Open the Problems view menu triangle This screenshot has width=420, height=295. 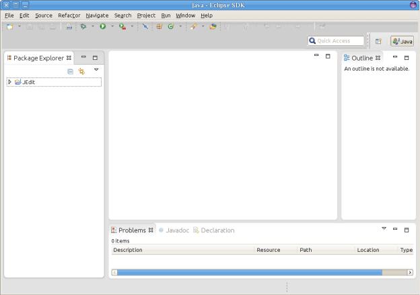coord(384,228)
